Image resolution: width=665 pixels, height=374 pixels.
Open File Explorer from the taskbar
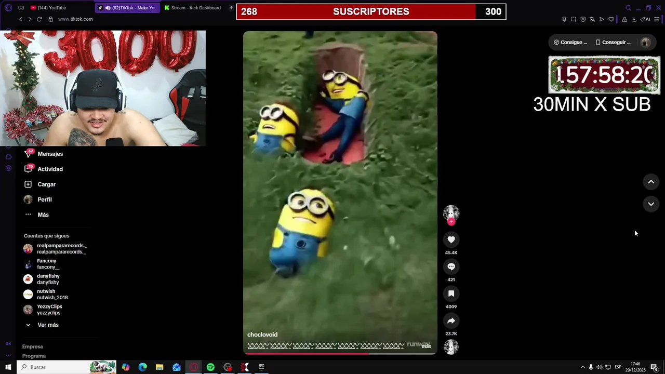[x=159, y=367]
